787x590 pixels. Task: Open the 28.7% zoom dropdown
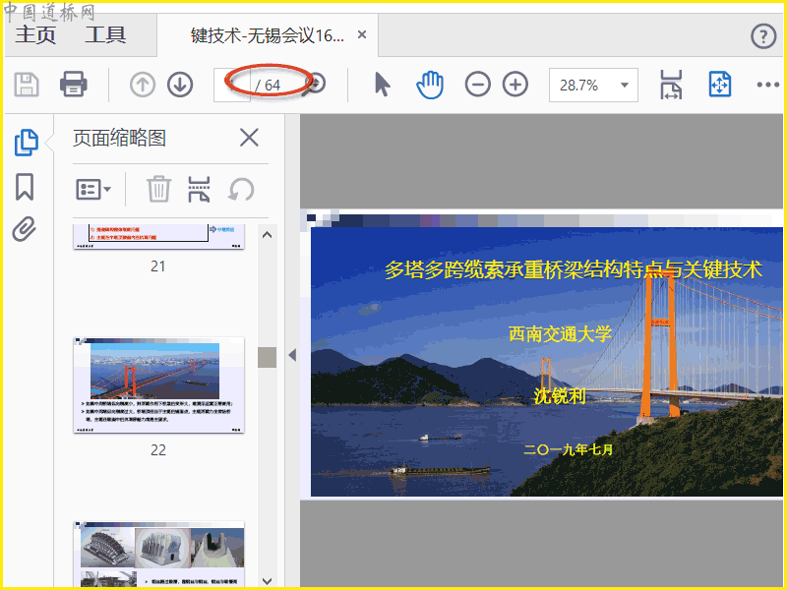pos(593,85)
